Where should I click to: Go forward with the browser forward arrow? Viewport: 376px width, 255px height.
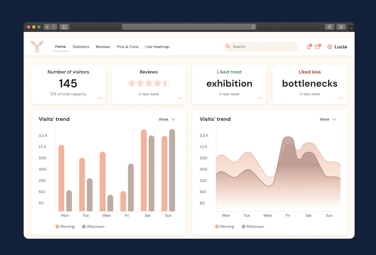click(54, 27)
